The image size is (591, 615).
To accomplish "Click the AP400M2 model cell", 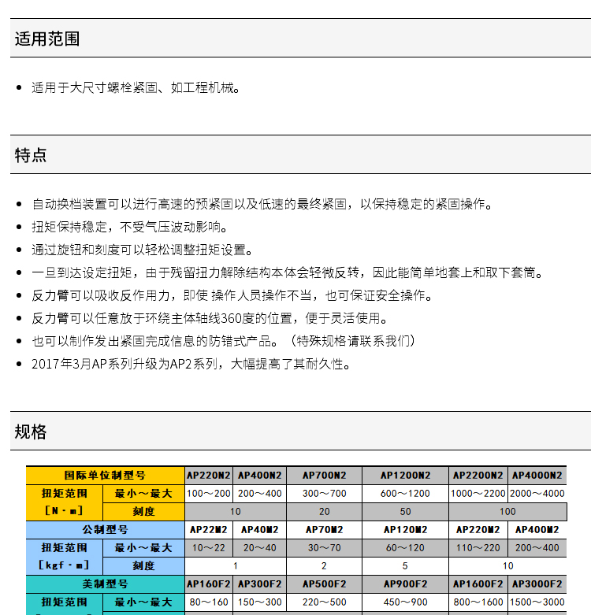I will tap(537, 529).
